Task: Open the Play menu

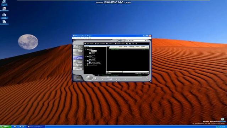Action: coord(81,38)
